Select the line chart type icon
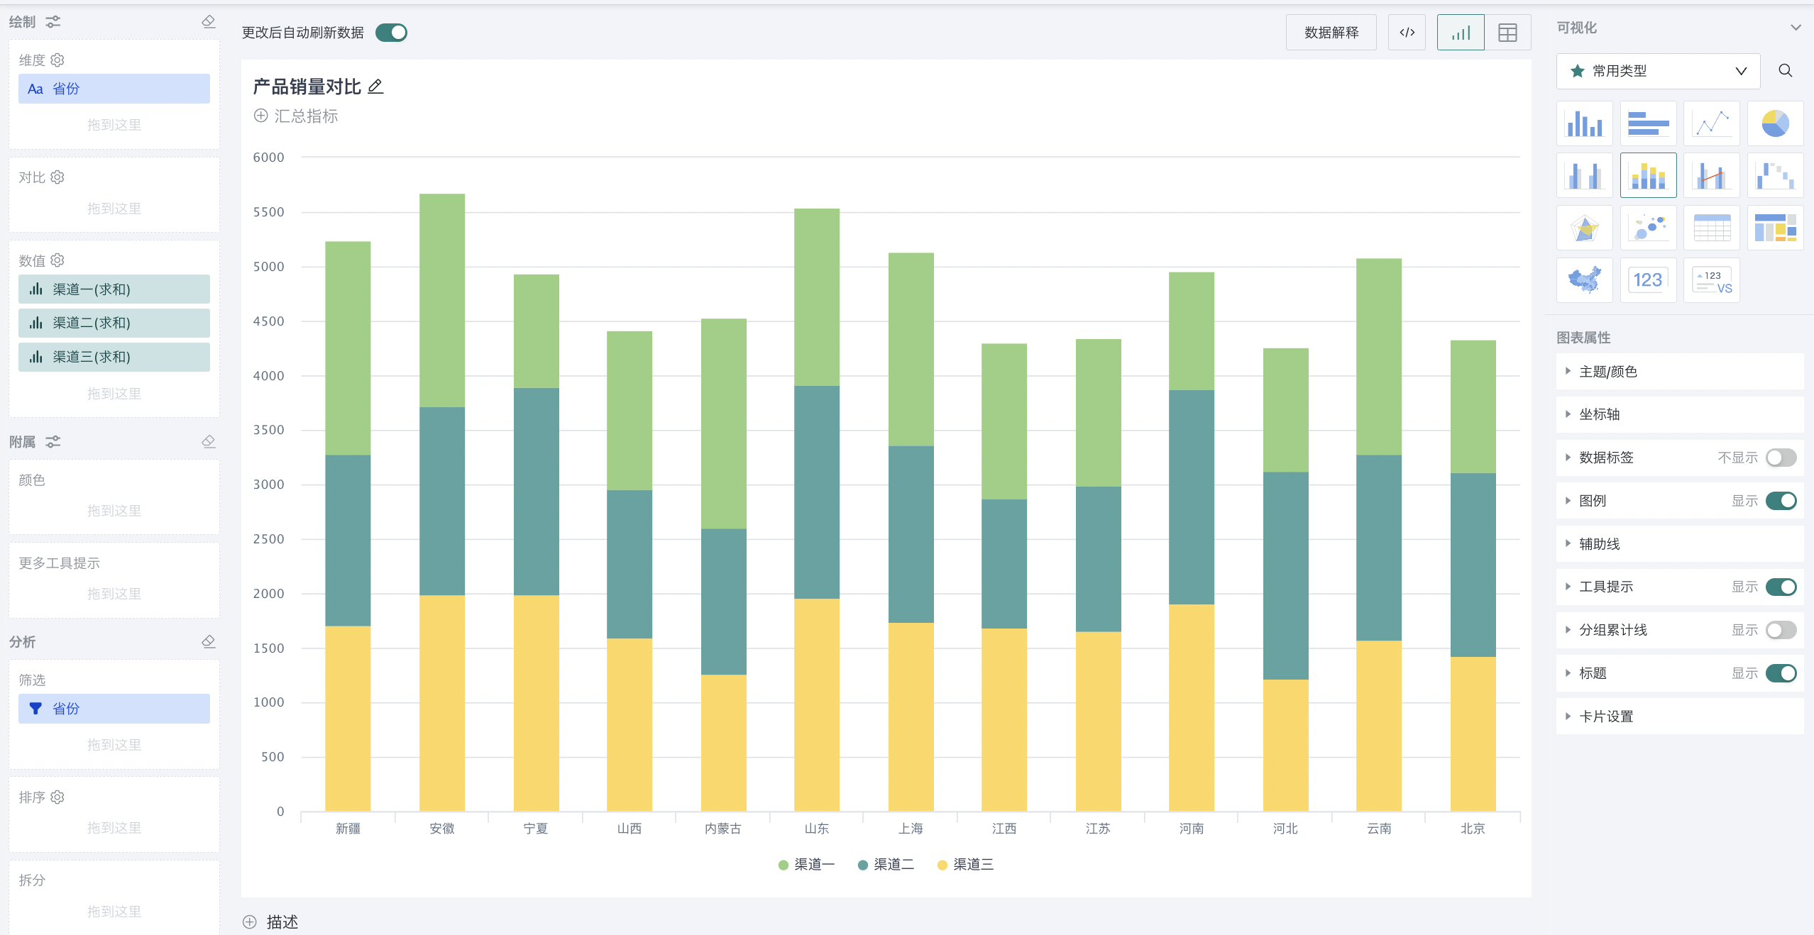 tap(1711, 123)
